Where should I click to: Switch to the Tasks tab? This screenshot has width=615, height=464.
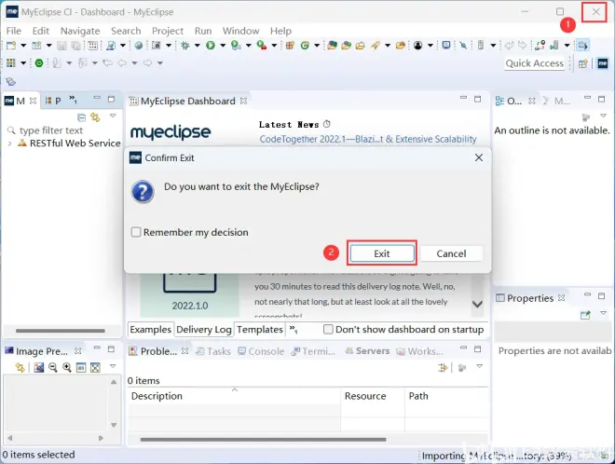(x=213, y=351)
